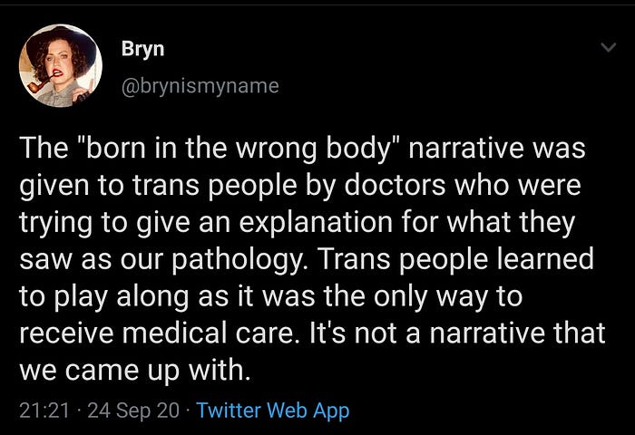Click the display name "Bryn"
635x435 pixels.
click(142, 49)
